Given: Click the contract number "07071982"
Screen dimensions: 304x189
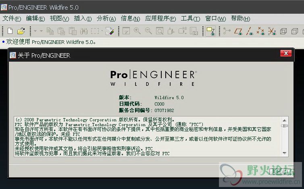Looking at the screenshot, I should (164, 110).
